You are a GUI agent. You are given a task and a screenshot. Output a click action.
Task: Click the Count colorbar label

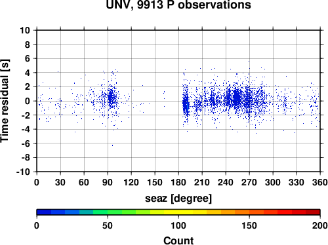coord(178,240)
